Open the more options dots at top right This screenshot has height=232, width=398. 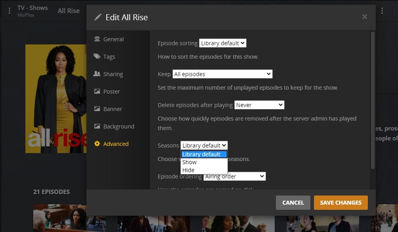coord(382,11)
